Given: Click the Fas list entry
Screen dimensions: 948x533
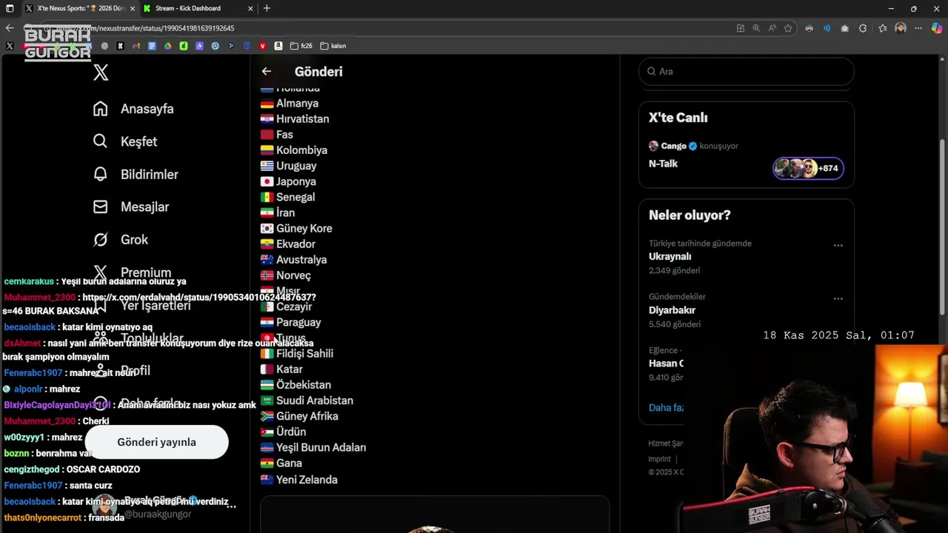Looking at the screenshot, I should pos(277,134).
